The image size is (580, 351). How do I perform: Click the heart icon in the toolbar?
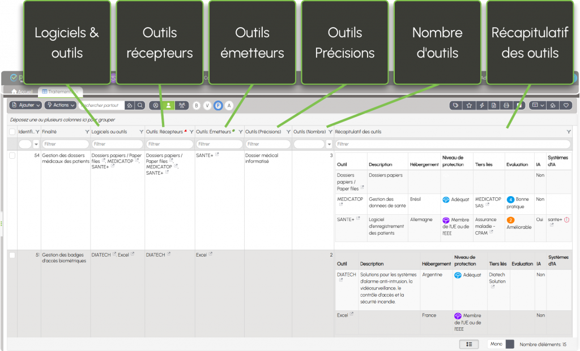565,105
